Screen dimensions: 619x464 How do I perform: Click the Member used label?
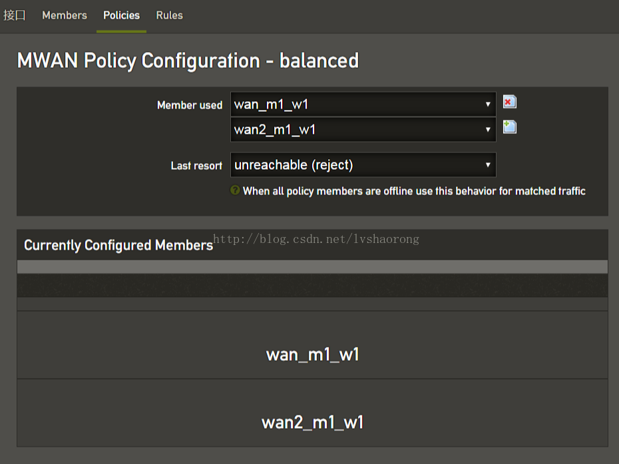(x=190, y=105)
